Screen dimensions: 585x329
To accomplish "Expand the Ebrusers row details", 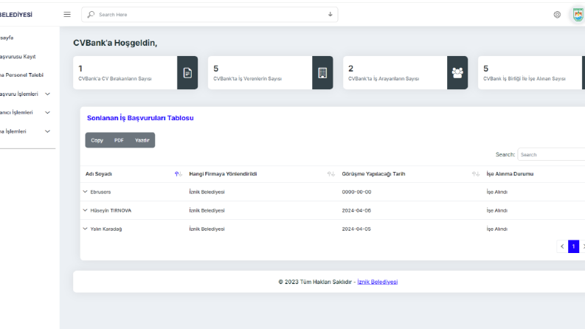I will pos(85,192).
